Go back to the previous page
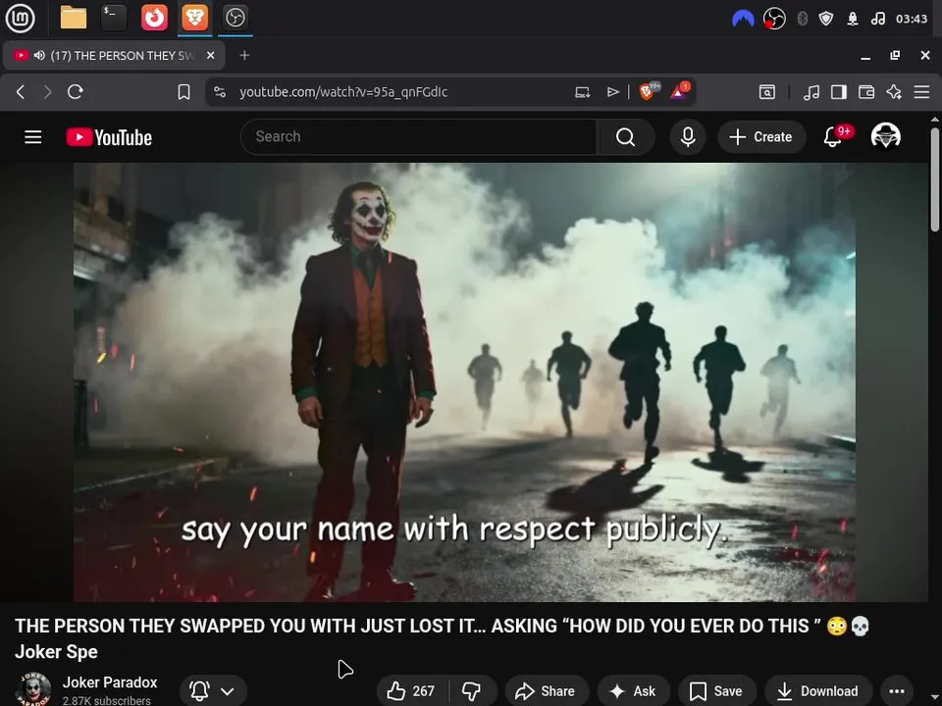 [x=21, y=92]
